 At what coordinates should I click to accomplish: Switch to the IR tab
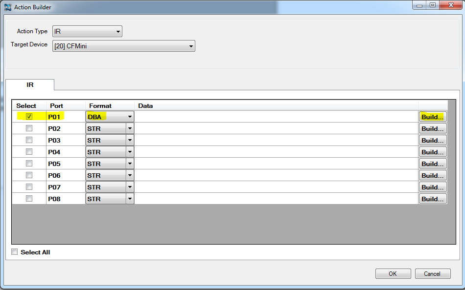30,84
